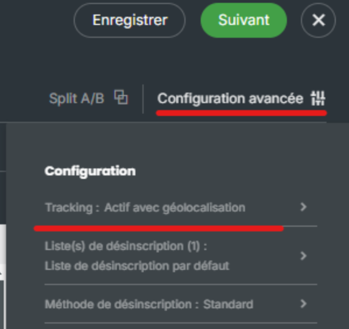Click the 'Tracking :' label text

(72, 208)
